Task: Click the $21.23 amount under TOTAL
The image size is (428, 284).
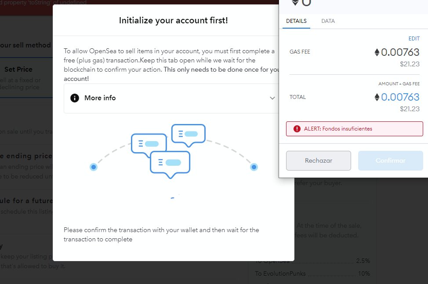Action: (x=410, y=109)
